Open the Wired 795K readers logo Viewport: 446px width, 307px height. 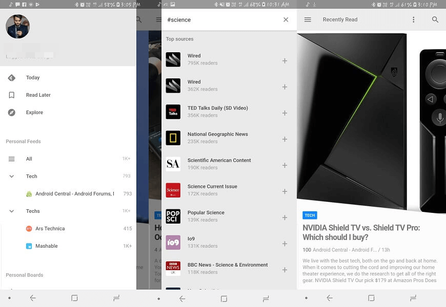[173, 59]
